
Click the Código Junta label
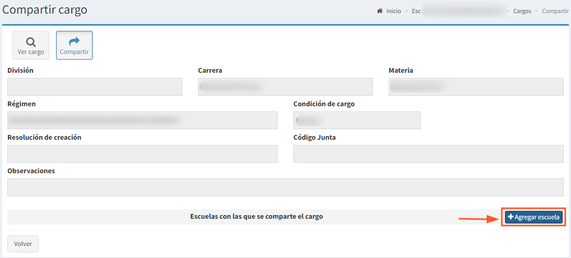(315, 138)
